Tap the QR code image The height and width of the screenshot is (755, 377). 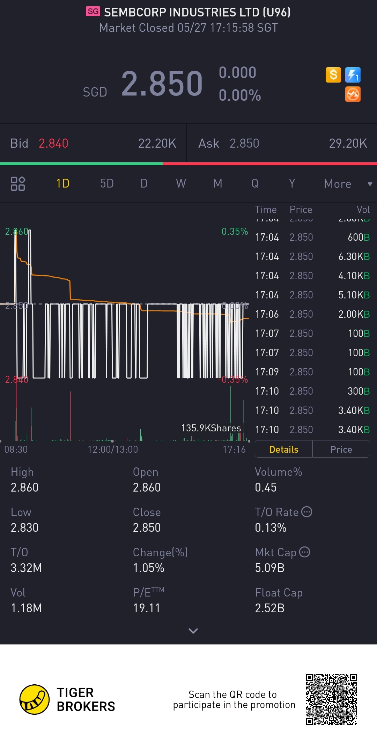(x=331, y=699)
